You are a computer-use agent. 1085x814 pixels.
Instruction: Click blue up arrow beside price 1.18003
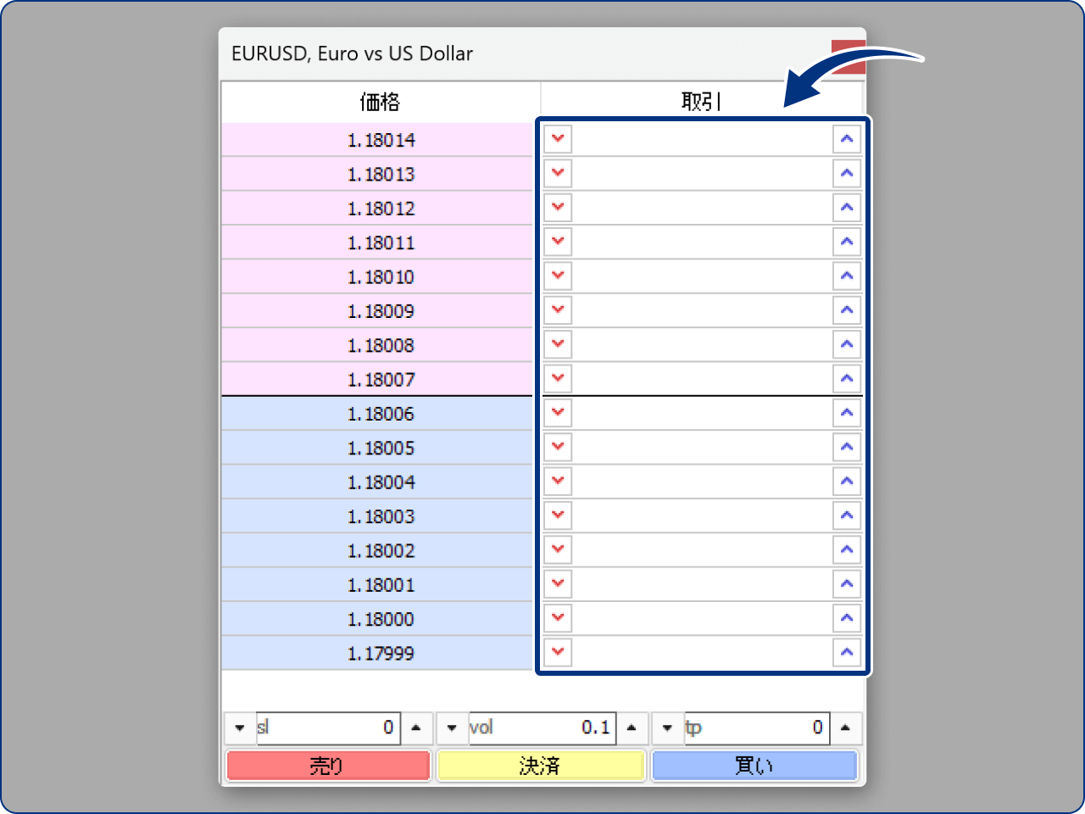click(846, 516)
